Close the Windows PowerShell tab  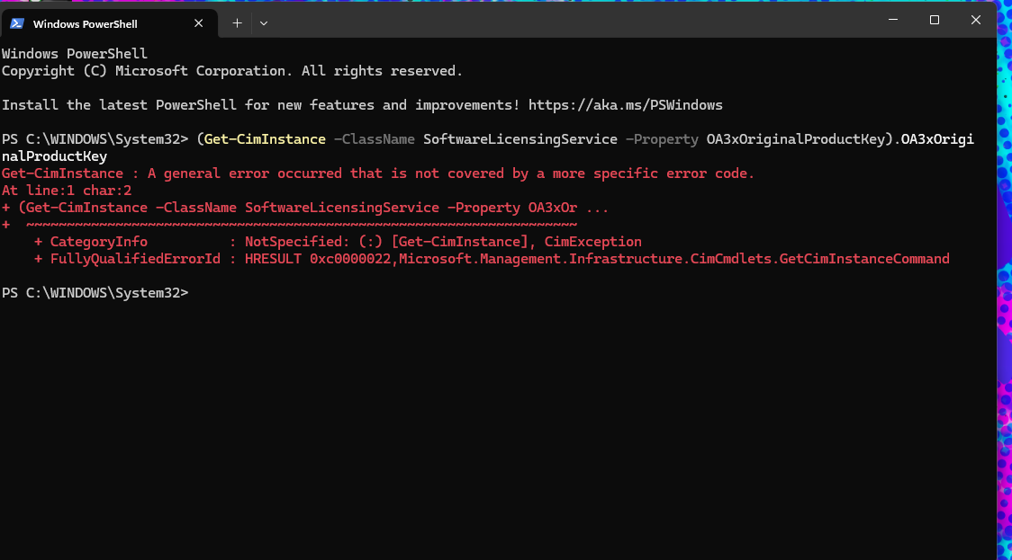(198, 23)
